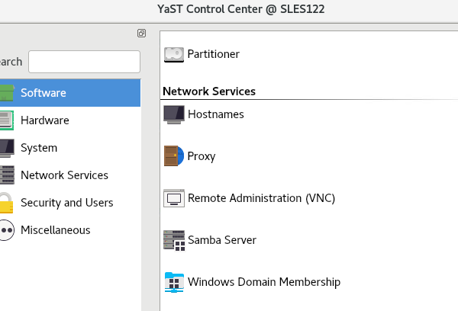Select the Software category label
The height and width of the screenshot is (311, 458).
tap(44, 93)
